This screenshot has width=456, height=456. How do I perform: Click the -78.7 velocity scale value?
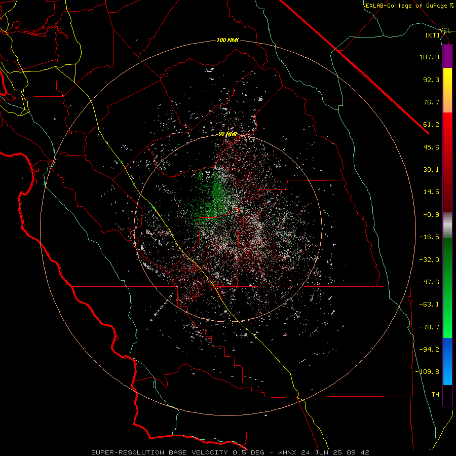click(x=429, y=327)
